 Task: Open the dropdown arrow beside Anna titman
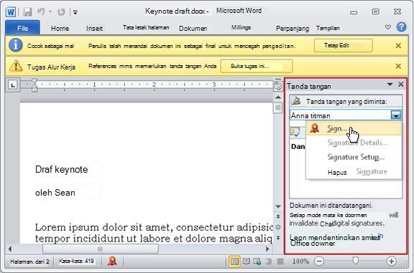point(396,115)
